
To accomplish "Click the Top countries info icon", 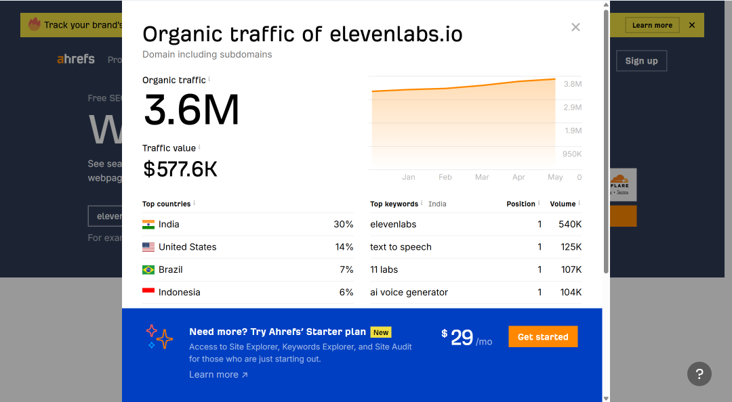I will (x=195, y=203).
